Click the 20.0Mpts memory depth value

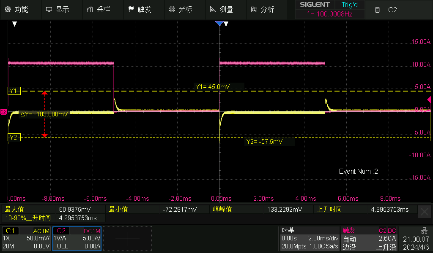[294, 246]
